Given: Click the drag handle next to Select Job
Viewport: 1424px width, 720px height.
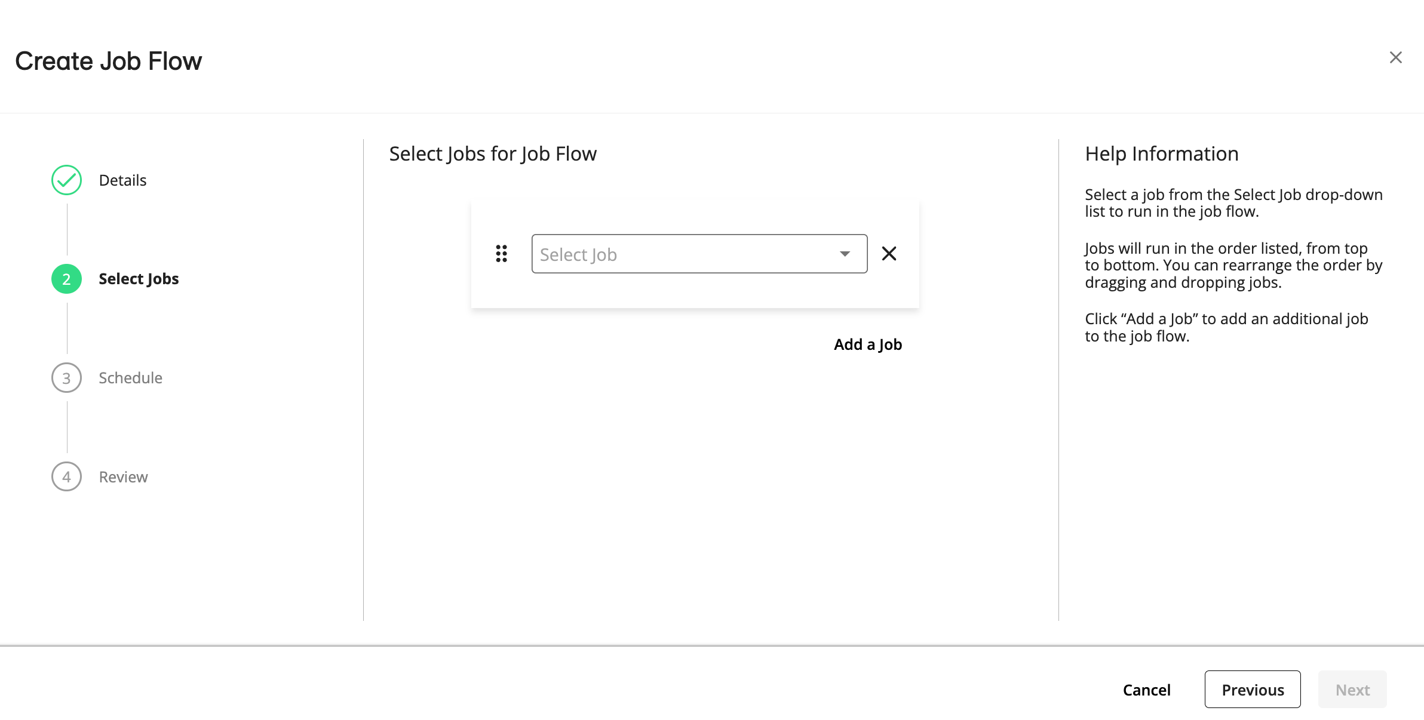Looking at the screenshot, I should pyautogui.click(x=501, y=254).
